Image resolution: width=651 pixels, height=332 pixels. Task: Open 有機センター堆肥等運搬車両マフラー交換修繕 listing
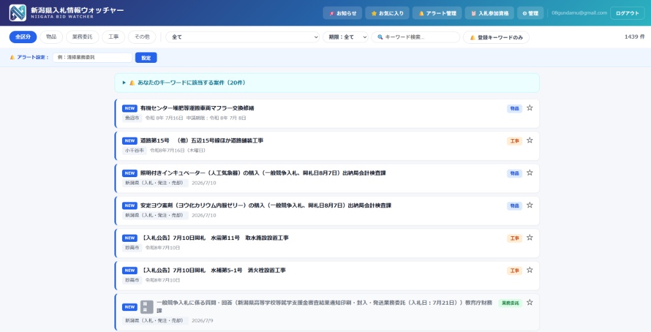[197, 108]
